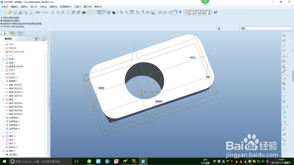Click the model tree vertical scrollbar
294x165 pixels.
(x=46, y=101)
